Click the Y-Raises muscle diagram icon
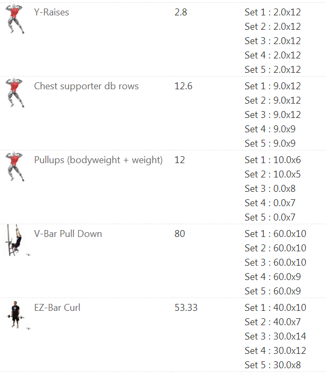The width and height of the screenshot is (335, 373). click(14, 19)
